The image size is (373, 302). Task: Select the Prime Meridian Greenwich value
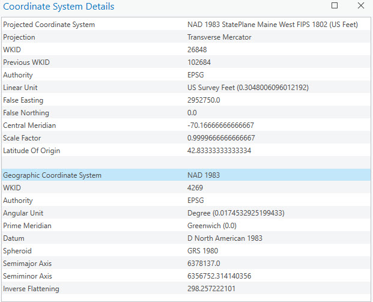click(x=212, y=226)
